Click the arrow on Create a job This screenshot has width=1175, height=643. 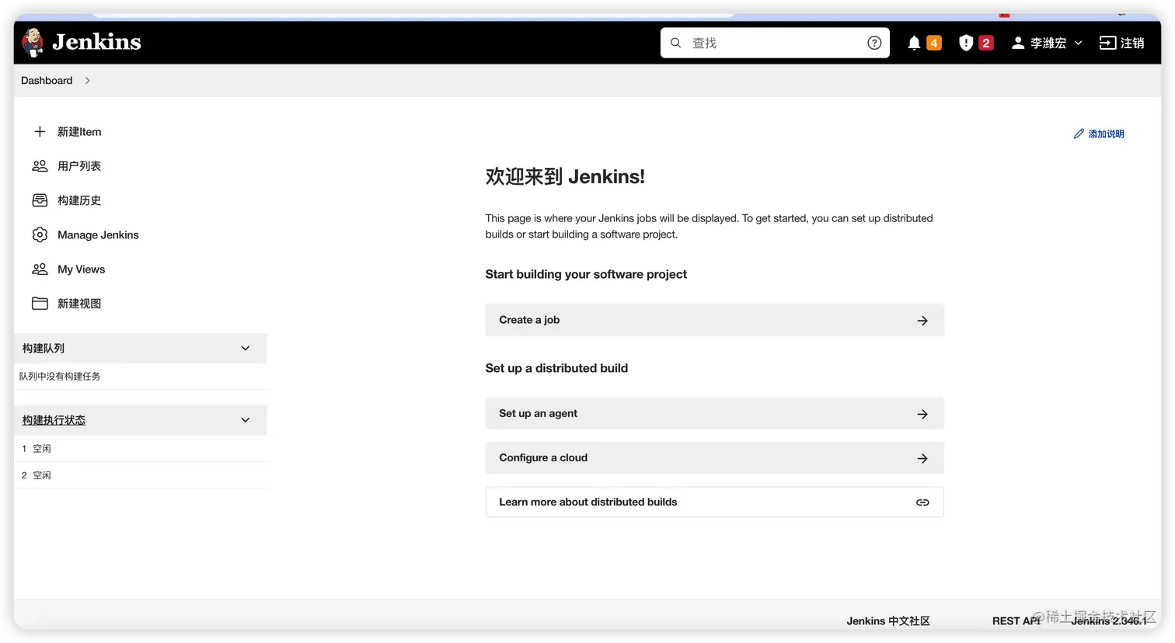pos(922,321)
